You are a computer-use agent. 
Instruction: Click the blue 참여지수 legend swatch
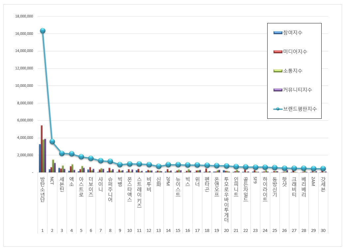278,33
